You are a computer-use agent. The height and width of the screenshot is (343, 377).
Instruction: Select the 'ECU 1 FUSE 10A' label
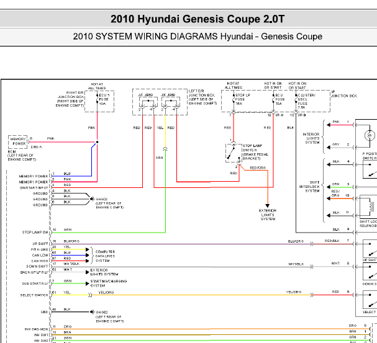pos(104,99)
